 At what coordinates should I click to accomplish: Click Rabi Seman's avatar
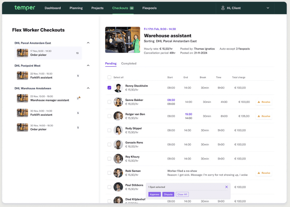pyautogui.click(x=118, y=173)
